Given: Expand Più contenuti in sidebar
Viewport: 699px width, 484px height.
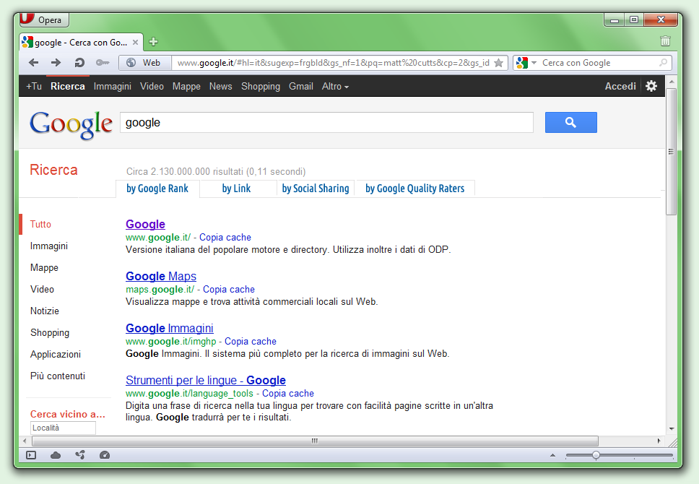Looking at the screenshot, I should click(58, 376).
